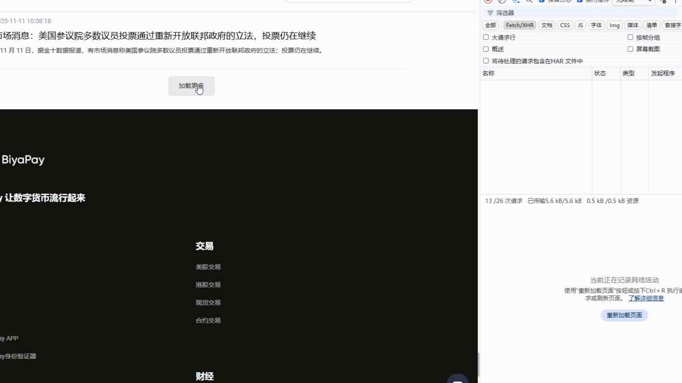Select the Img request type filter
The height and width of the screenshot is (383, 682).
[614, 25]
